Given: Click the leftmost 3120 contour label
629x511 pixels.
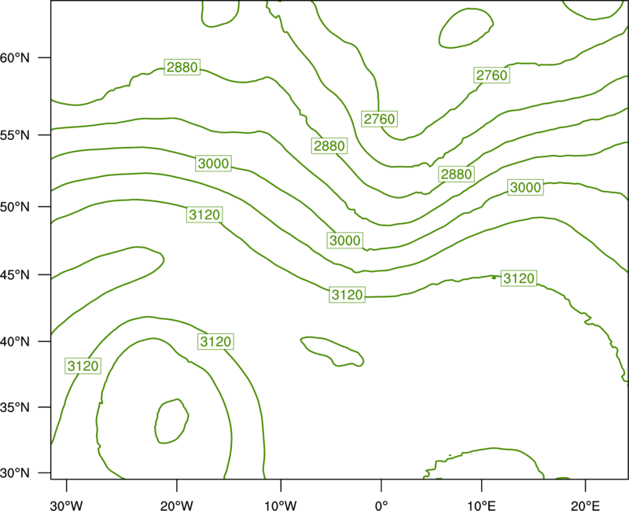Looking at the screenshot, I should [x=83, y=366].
